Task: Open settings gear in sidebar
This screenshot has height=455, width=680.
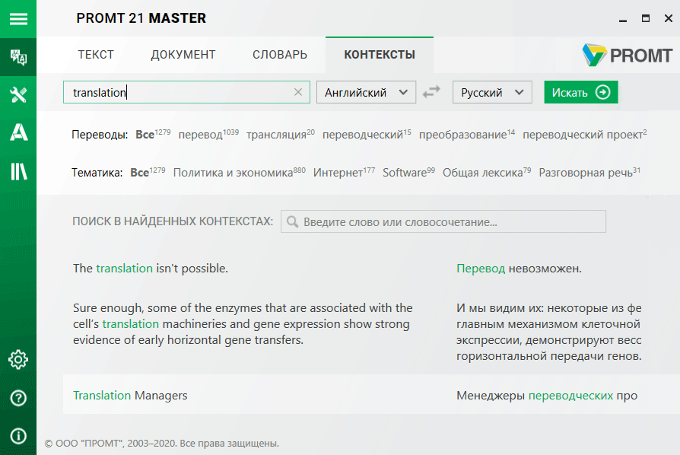Action: point(18,360)
